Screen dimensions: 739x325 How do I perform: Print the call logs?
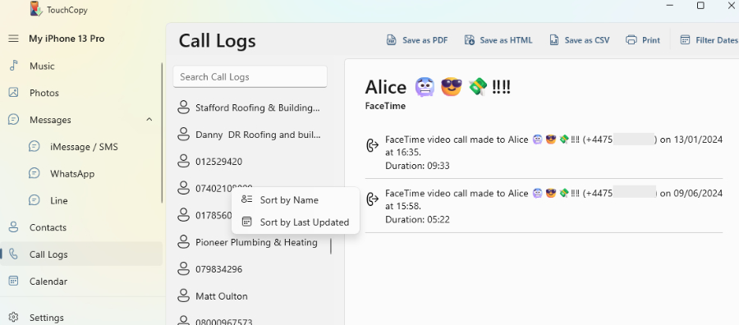[643, 40]
